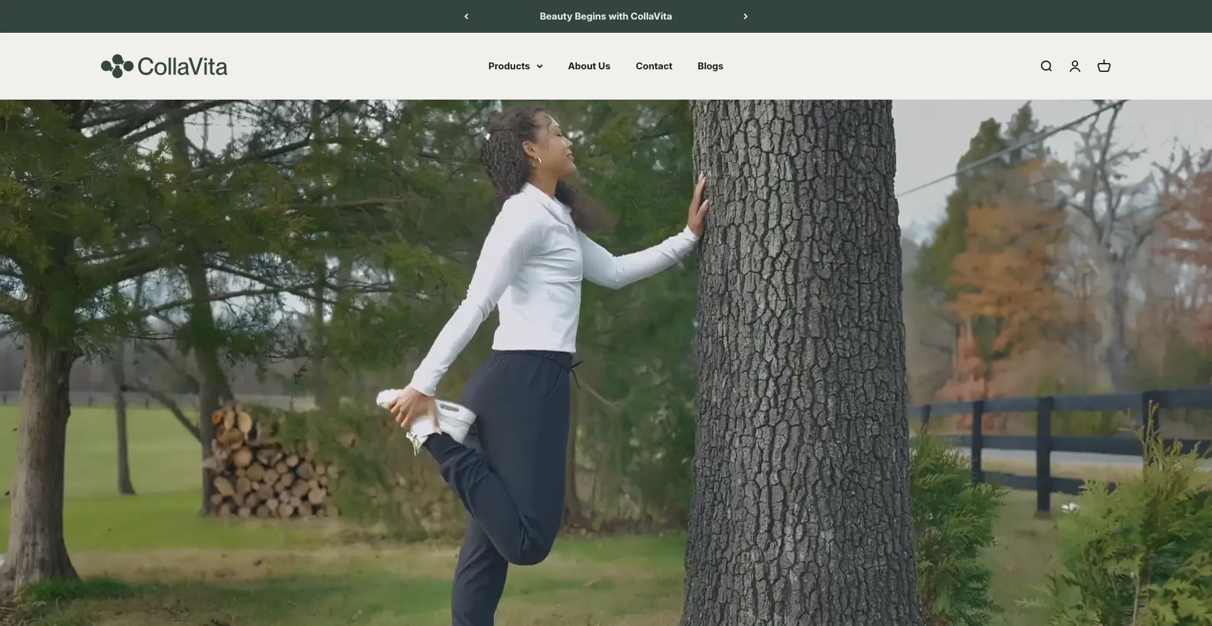Open the account login icon

tap(1075, 66)
